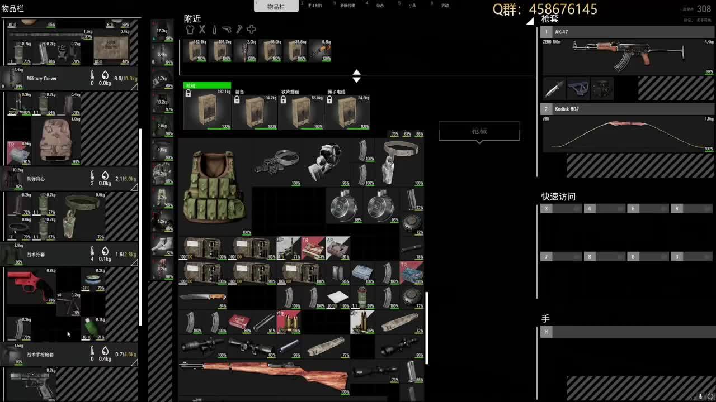This screenshot has height=402, width=716.
Task: Select the holster item in the vest inventory
Action: [81, 216]
